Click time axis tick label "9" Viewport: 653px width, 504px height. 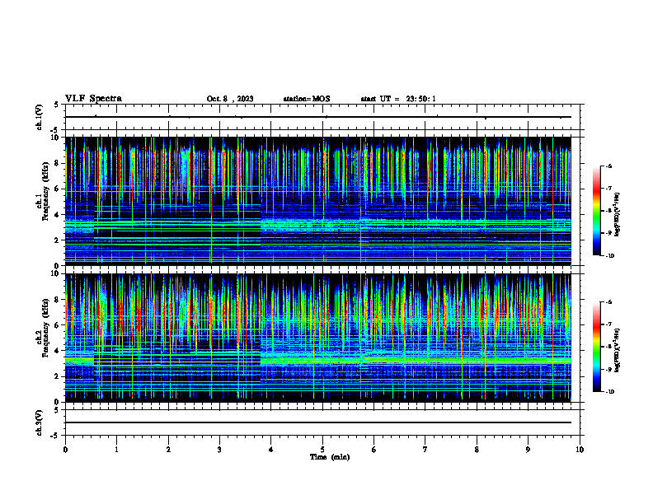(528, 450)
